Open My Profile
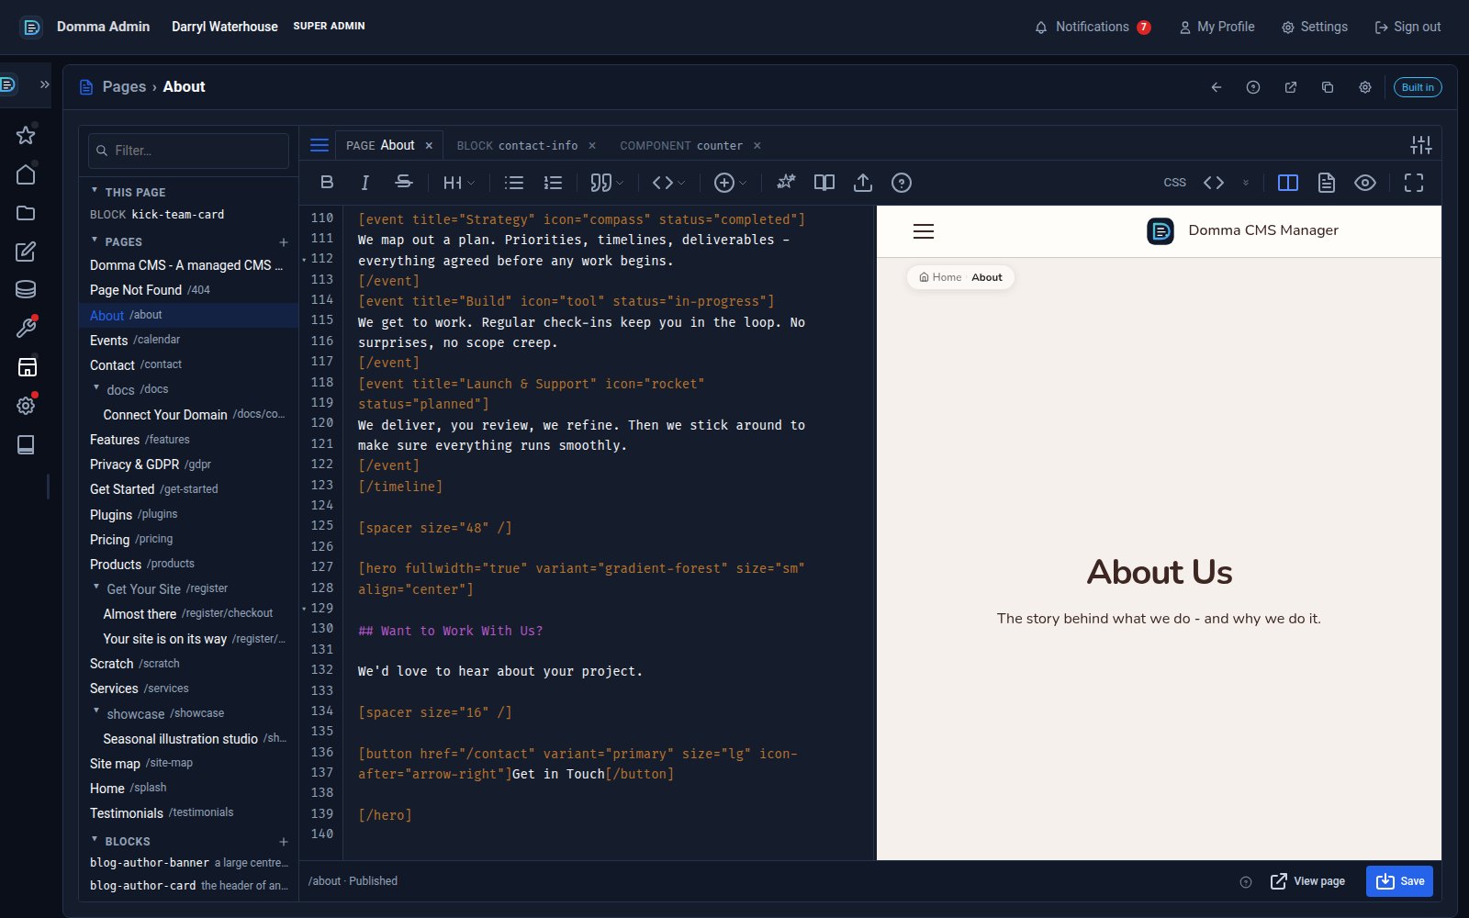 tap(1217, 27)
